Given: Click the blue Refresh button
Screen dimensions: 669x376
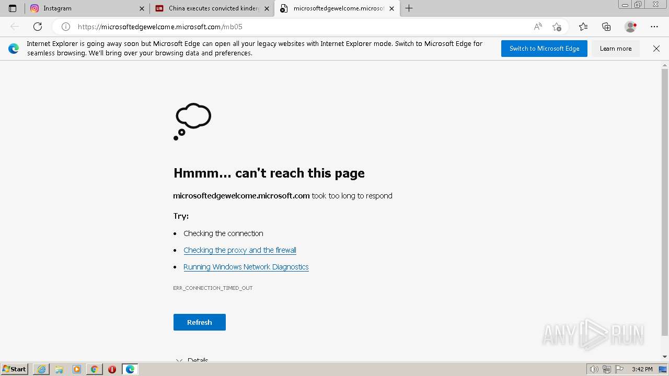Looking at the screenshot, I should pos(200,322).
